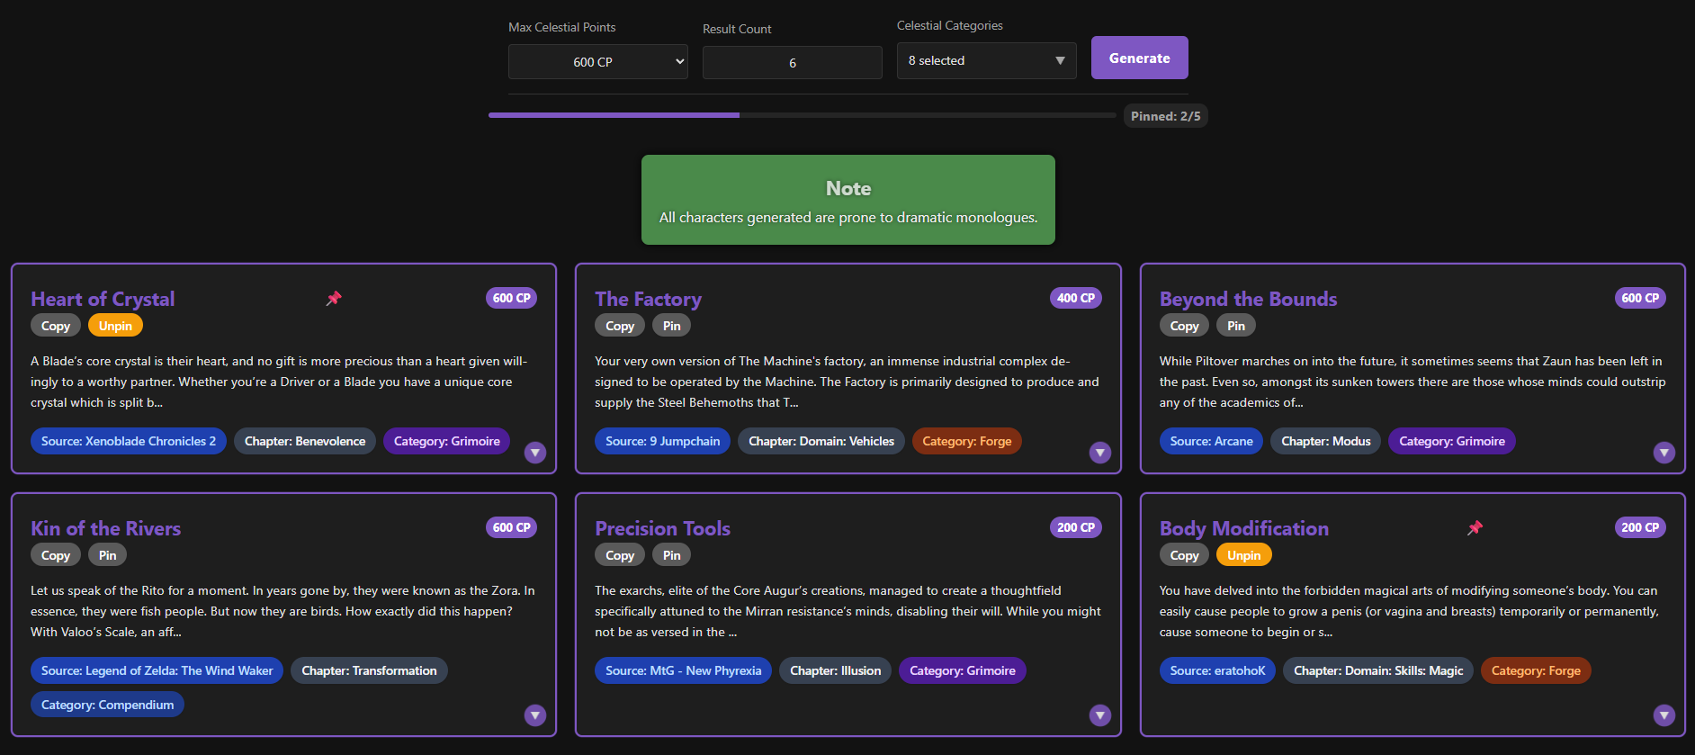
Task: Unpin the Body Modification card
Action: pos(1243,555)
